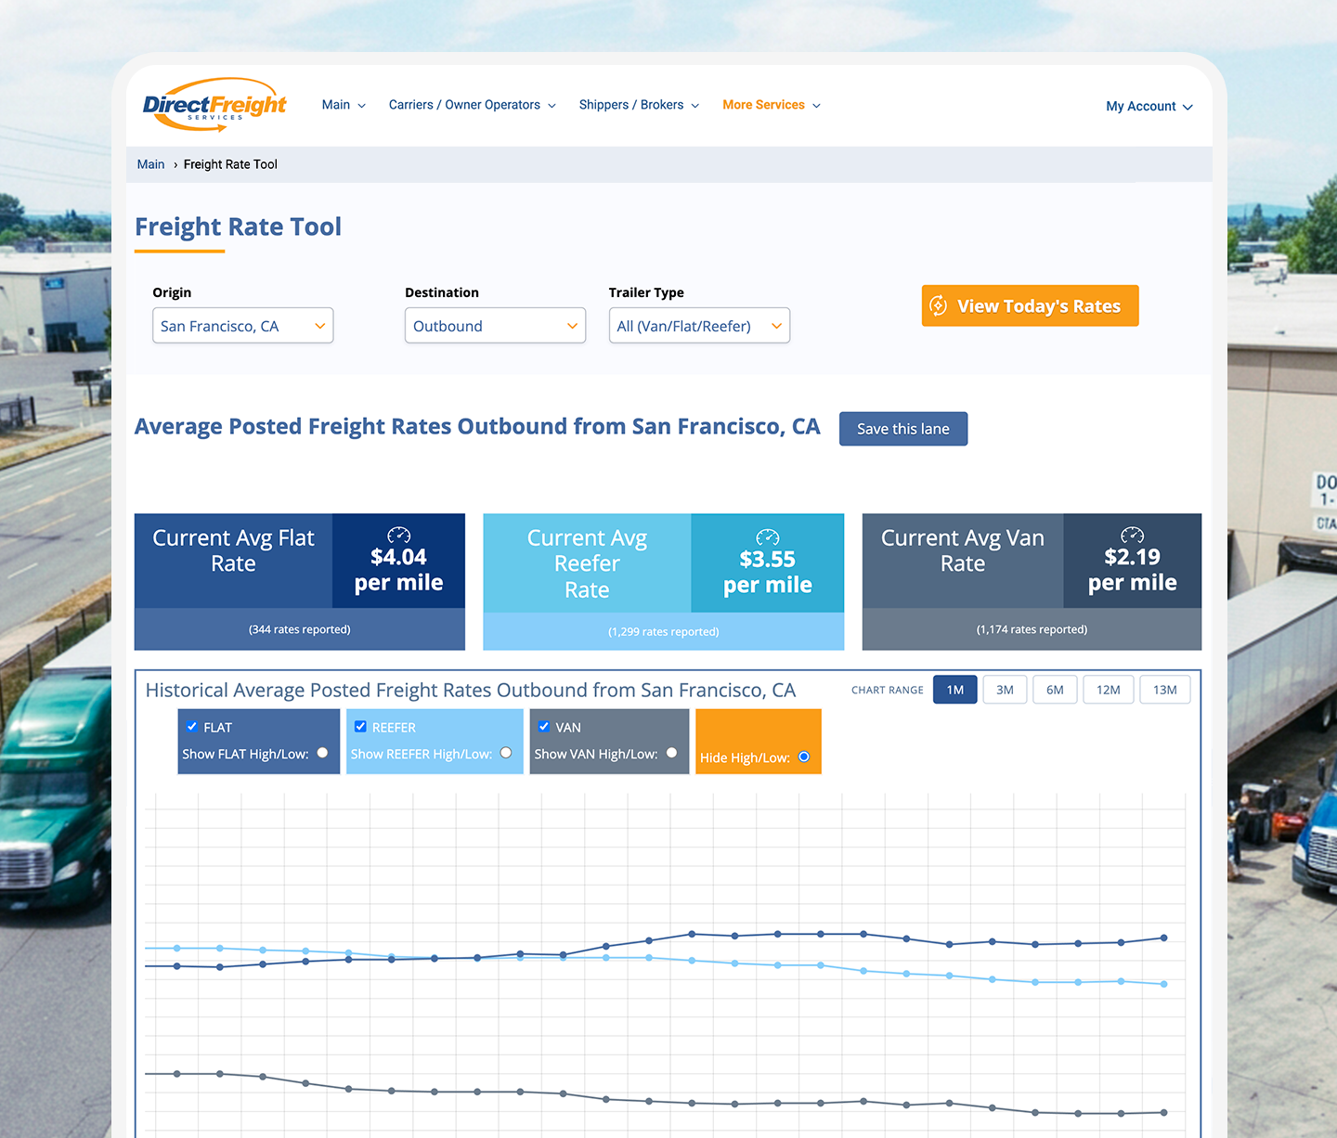Screen dimensions: 1337x1138
Task: Select the Hide High/Low radio button
Action: tap(804, 757)
